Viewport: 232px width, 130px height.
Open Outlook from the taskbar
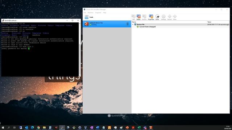coord(26,127)
